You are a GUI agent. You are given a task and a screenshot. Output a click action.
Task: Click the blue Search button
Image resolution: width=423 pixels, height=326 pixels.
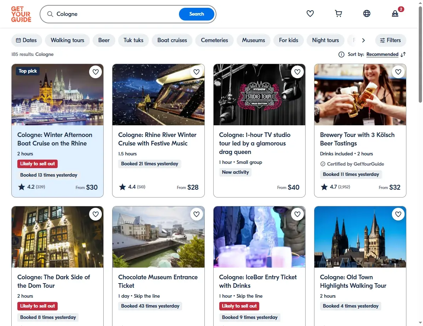196,14
